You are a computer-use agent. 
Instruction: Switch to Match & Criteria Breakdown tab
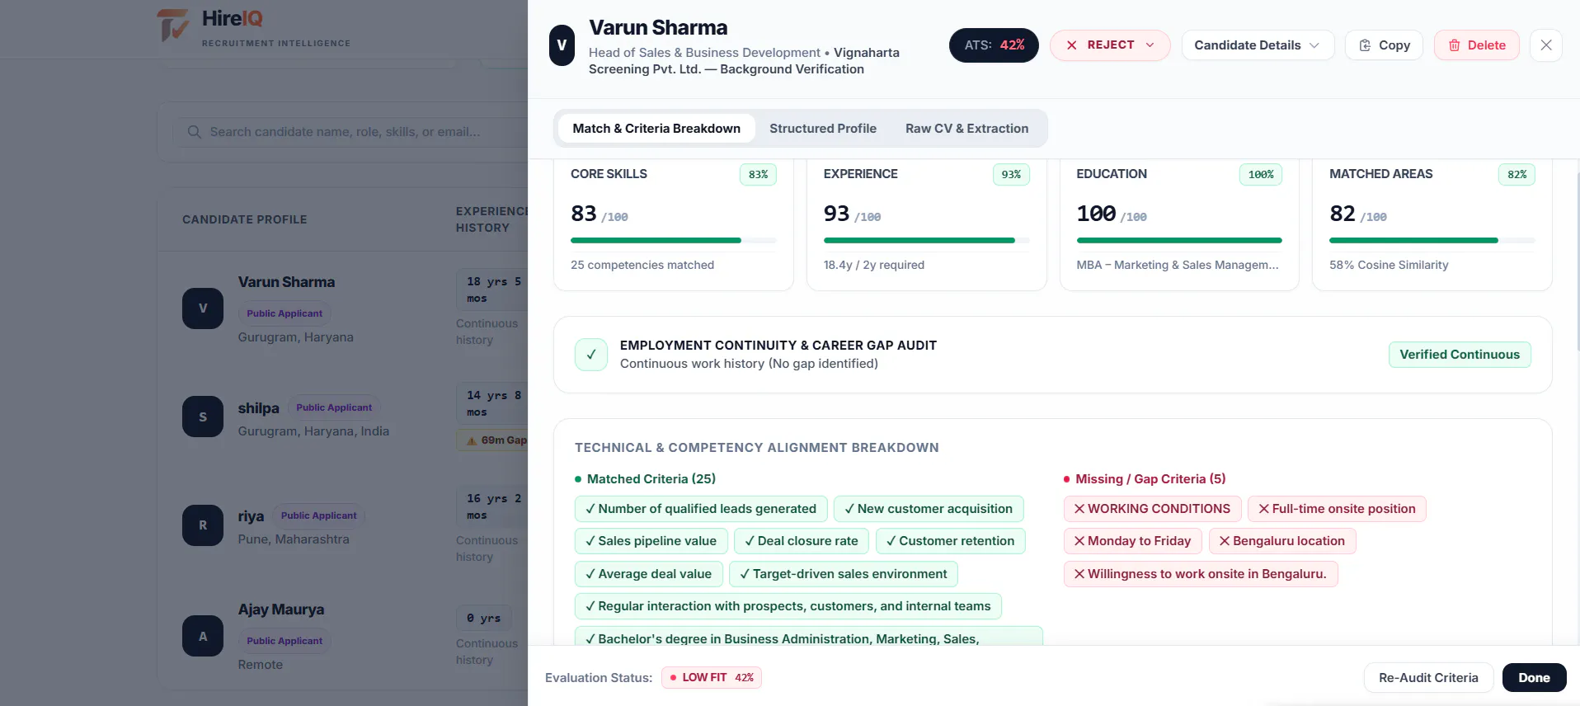tap(656, 129)
